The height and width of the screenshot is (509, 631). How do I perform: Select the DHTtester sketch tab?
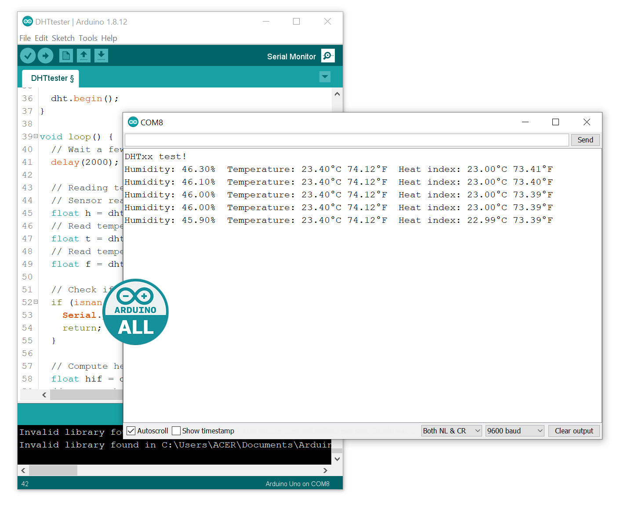pyautogui.click(x=51, y=78)
